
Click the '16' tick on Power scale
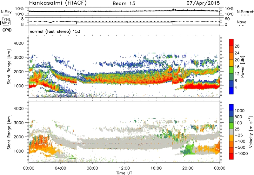point(237,67)
